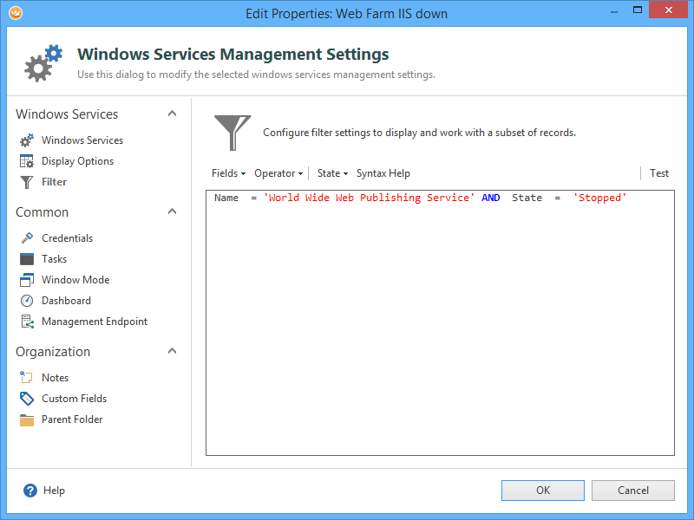Click the Credentials key icon
This screenshot has height=520, width=694.
coord(27,238)
